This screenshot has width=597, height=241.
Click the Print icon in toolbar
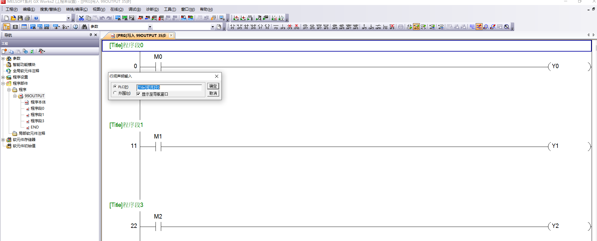27,18
